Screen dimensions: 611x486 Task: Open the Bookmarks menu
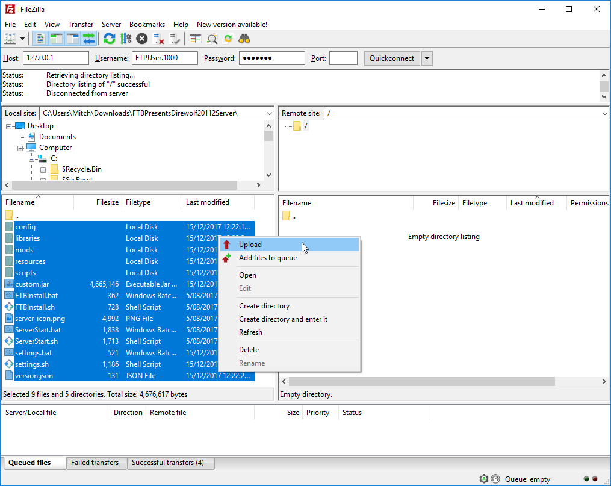pos(147,25)
